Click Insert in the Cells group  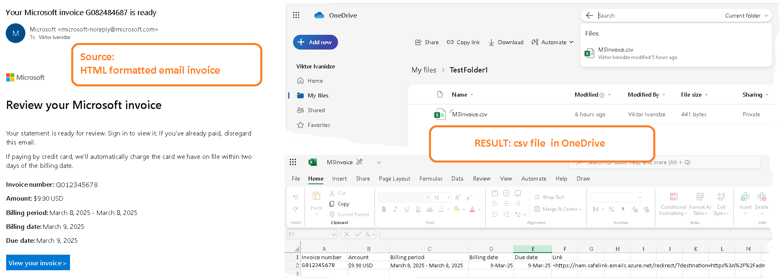click(745, 203)
